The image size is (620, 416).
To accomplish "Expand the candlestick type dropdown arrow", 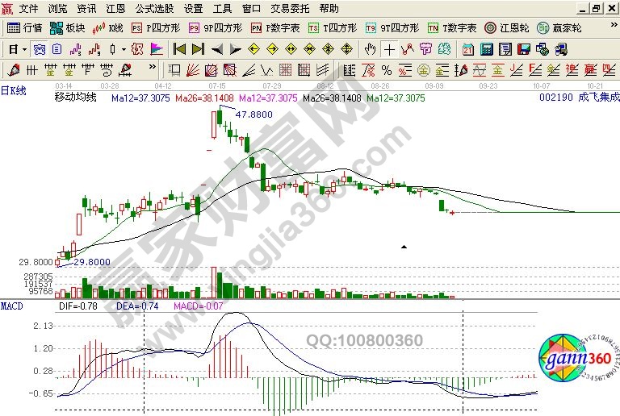I will 124,48.
